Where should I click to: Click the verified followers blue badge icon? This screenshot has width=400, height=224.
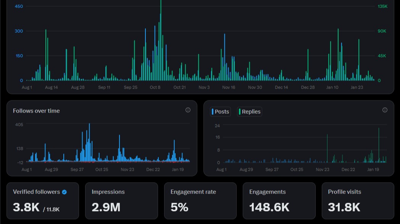(64, 192)
